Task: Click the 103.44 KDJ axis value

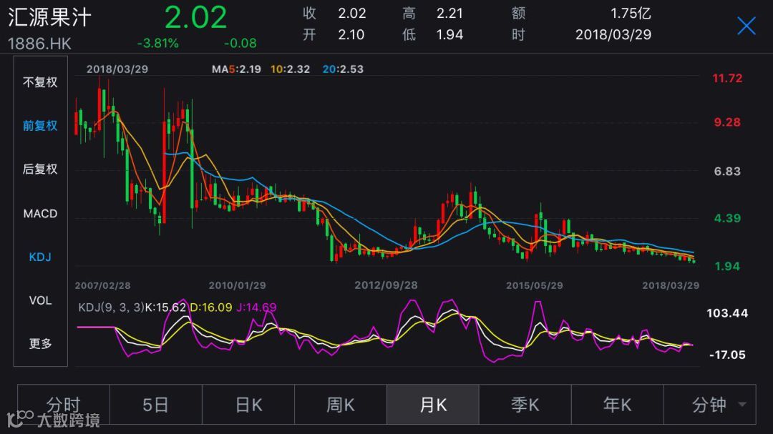Action: 727,313
